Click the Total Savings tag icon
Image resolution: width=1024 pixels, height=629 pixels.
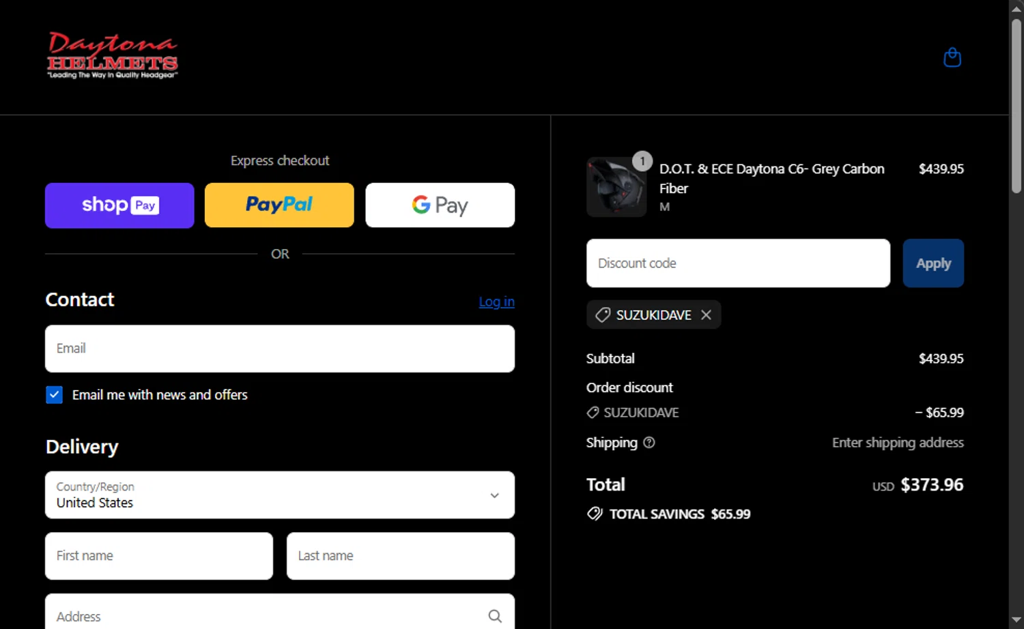(x=595, y=514)
